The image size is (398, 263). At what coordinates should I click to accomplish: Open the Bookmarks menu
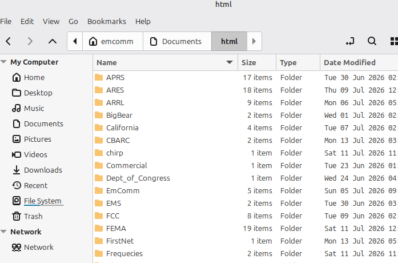coord(107,21)
